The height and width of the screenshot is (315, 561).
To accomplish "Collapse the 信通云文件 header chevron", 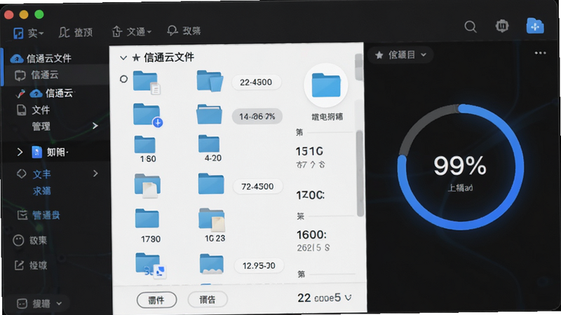I will click(x=123, y=58).
